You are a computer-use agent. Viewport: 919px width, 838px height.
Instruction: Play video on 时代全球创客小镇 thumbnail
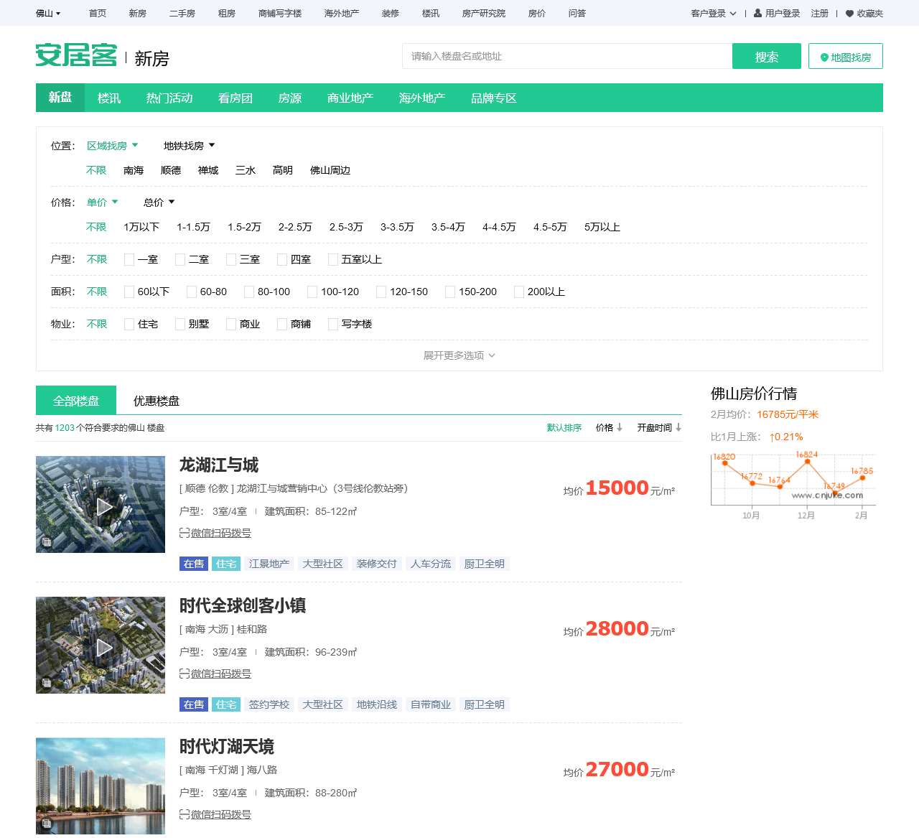coord(104,648)
